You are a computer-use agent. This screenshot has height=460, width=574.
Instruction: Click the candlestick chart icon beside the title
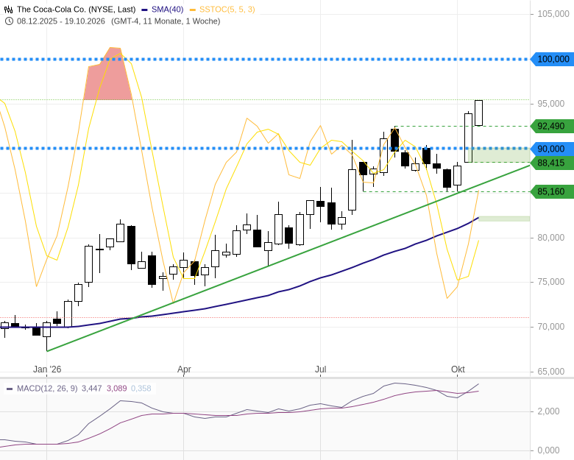[x=8, y=10]
